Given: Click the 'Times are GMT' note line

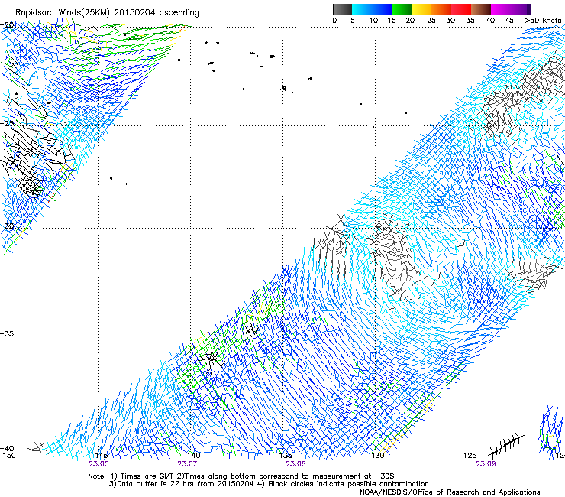Looking at the screenshot, I should click(x=241, y=476).
